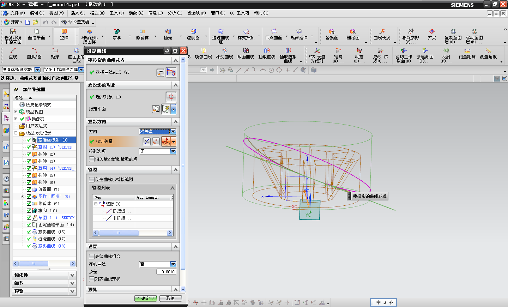This screenshot has width=508, height=307.
Task: Open the 文件(F) menu
Action: [17, 13]
